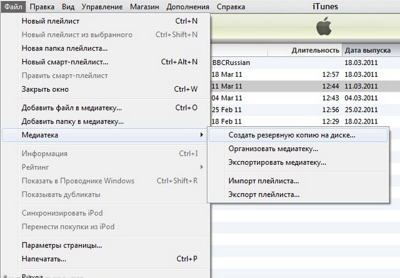This screenshot has height=278, width=400.
Task: Click Организовать медиатеку submenu item
Action: 298,149
